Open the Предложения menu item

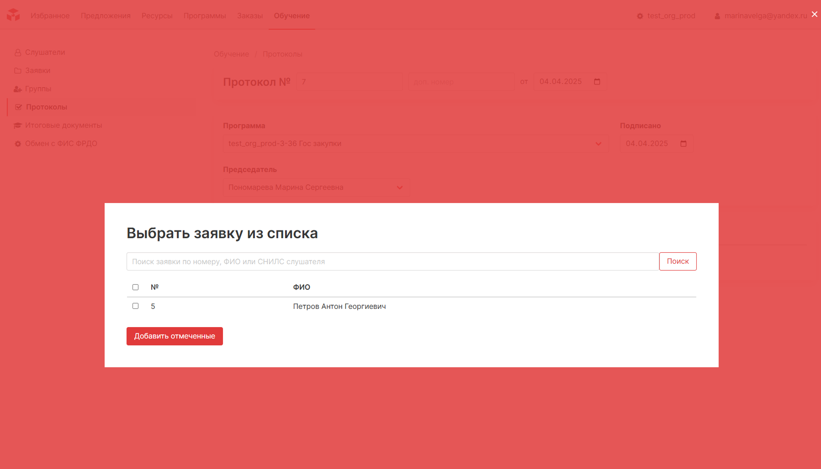[106, 16]
